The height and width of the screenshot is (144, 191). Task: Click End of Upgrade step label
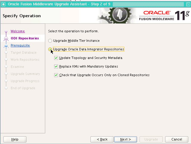[x=23, y=88]
